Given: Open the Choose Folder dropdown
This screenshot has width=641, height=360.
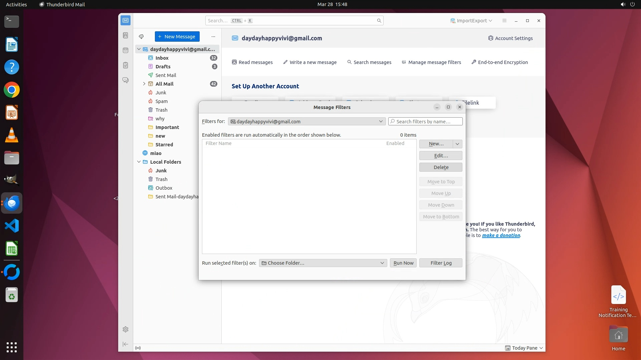Looking at the screenshot, I should pyautogui.click(x=323, y=263).
